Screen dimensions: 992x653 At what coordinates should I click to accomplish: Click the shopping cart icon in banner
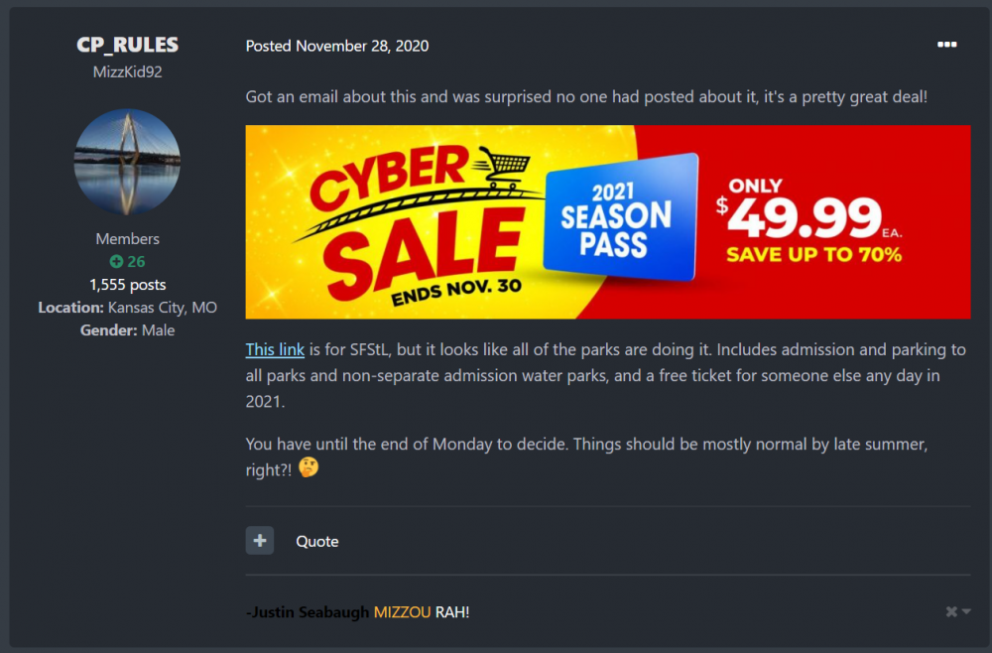pyautogui.click(x=505, y=169)
